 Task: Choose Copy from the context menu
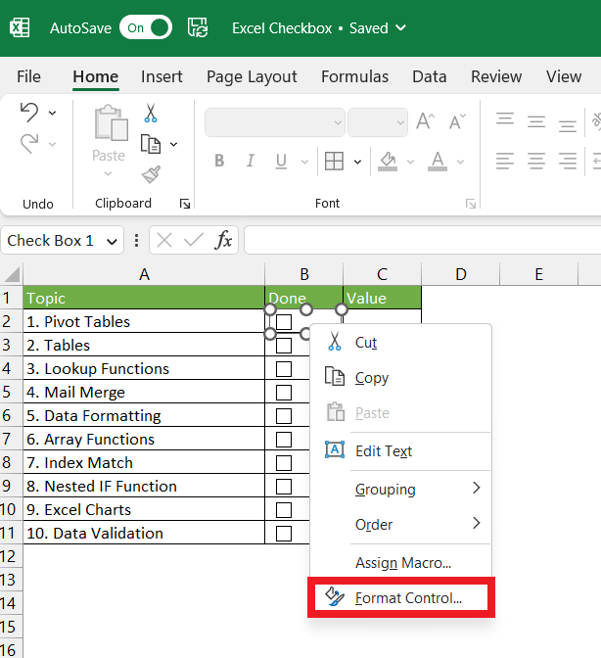click(400, 378)
